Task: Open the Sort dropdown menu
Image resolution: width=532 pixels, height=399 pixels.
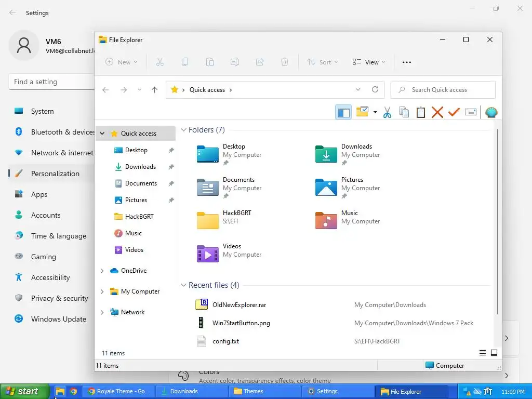Action: coord(322,62)
